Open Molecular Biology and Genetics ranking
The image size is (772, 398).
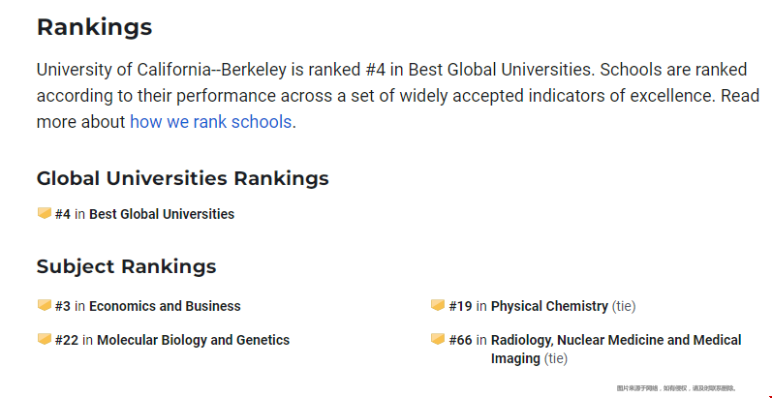[x=193, y=340]
